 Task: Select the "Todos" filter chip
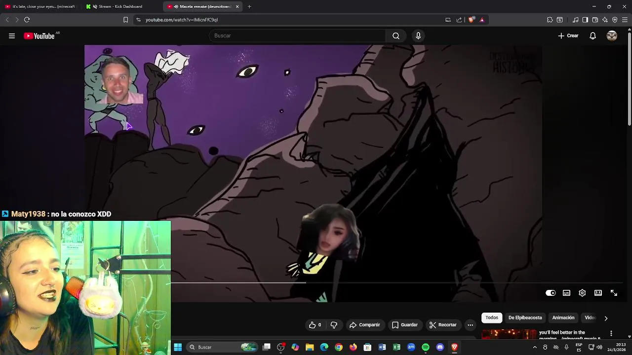pos(492,318)
